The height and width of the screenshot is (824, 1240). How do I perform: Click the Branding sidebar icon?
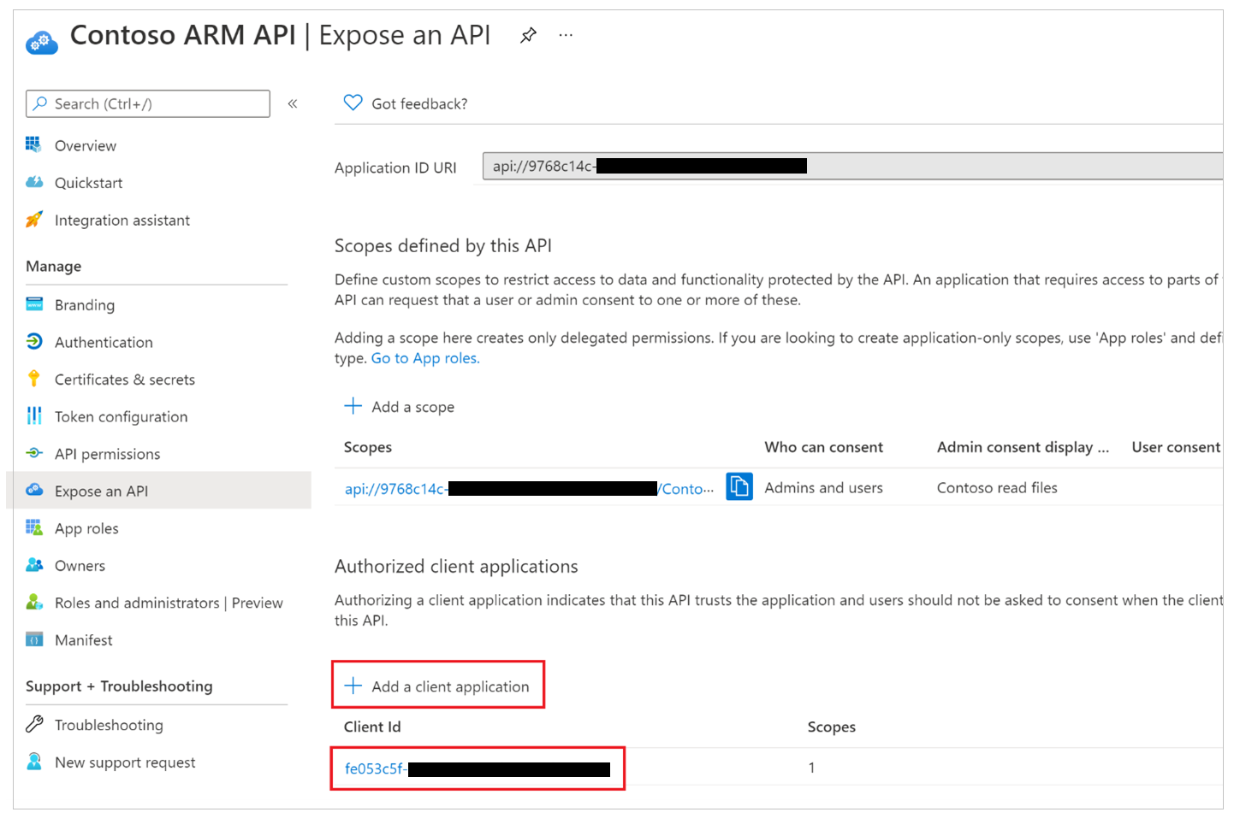click(34, 304)
